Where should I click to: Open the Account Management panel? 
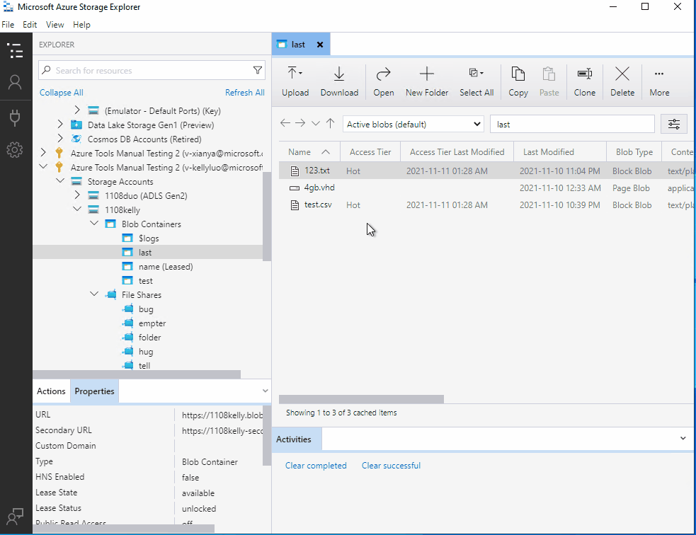15,81
